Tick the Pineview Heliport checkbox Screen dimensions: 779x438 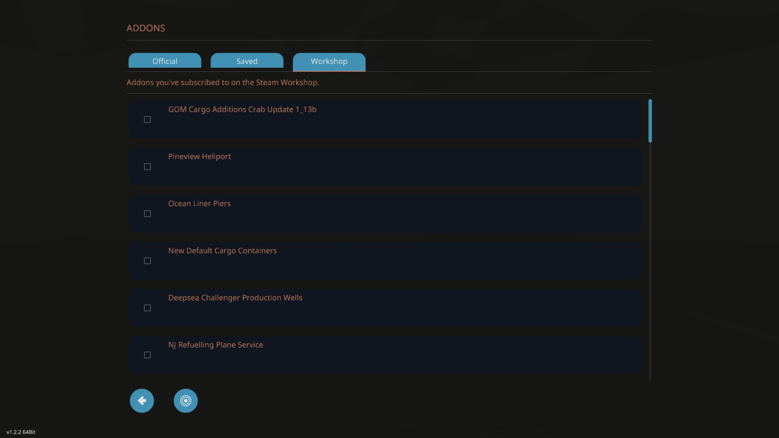tap(147, 167)
